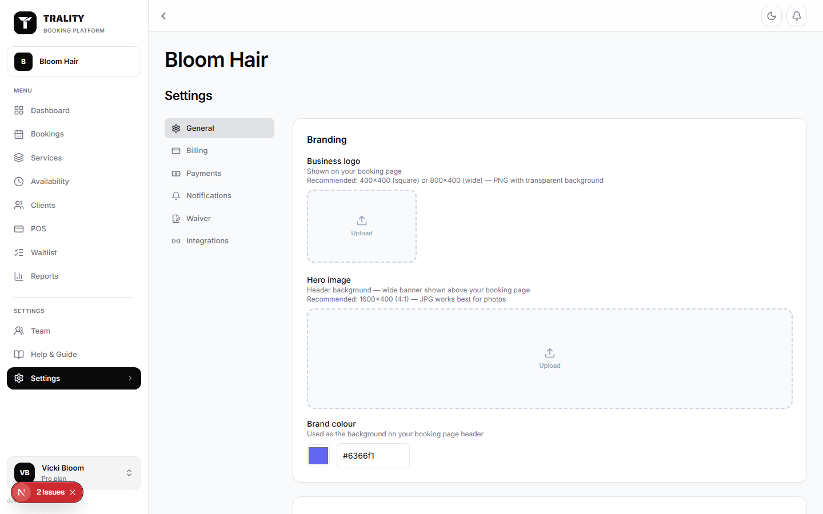
Task: Click the General gear icon
Action: [x=176, y=128]
